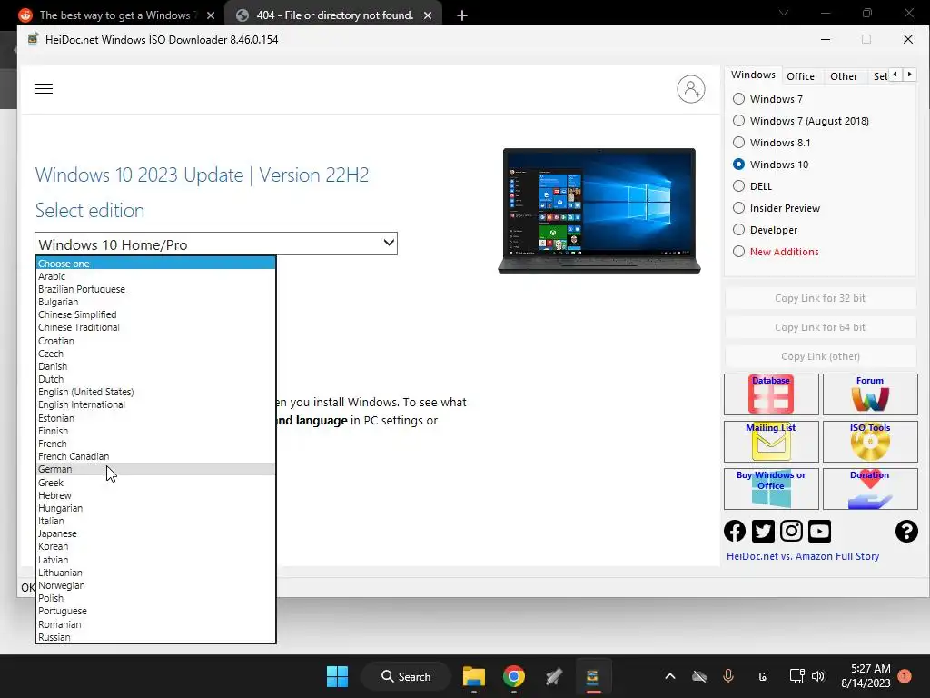The width and height of the screenshot is (930, 698).
Task: Click the taskbar Search box
Action: click(x=406, y=676)
